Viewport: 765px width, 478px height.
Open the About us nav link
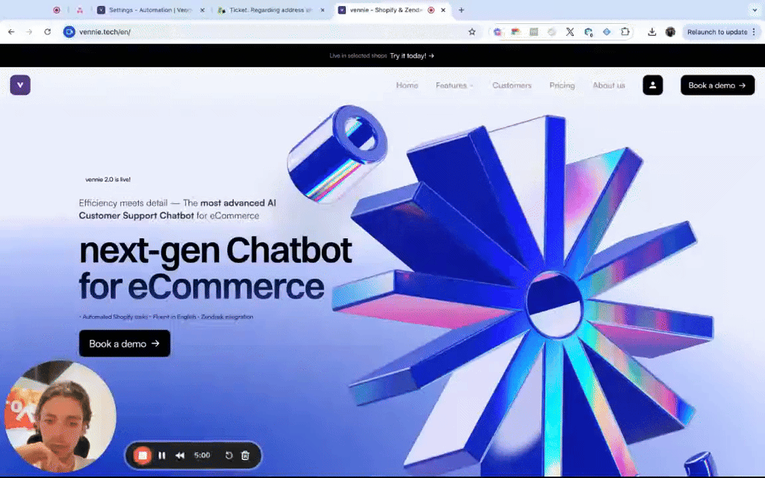coord(608,85)
